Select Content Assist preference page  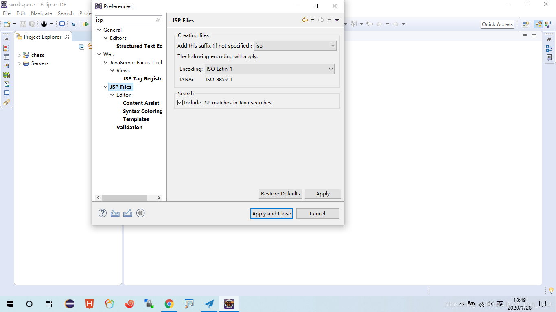coord(141,103)
